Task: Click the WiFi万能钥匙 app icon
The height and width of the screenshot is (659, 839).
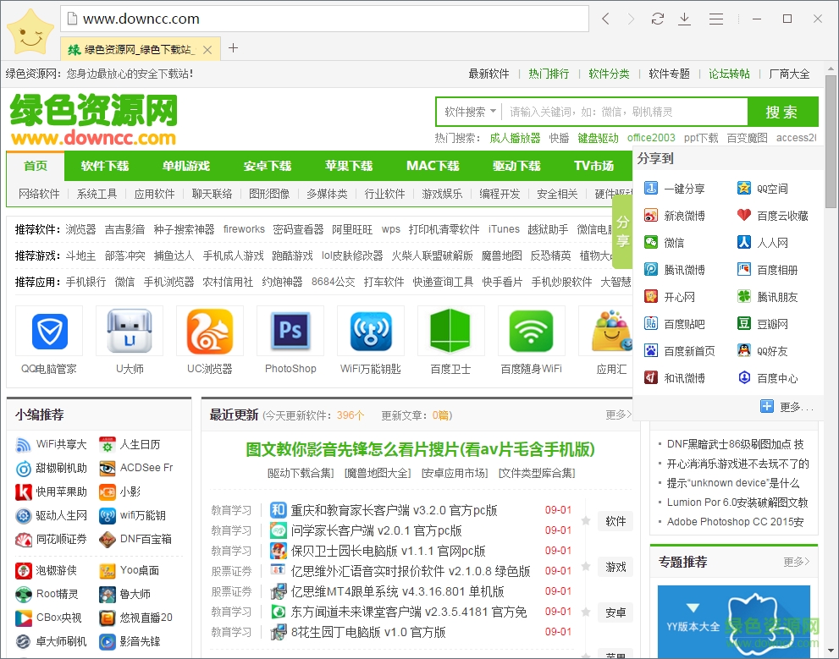Action: coord(370,331)
